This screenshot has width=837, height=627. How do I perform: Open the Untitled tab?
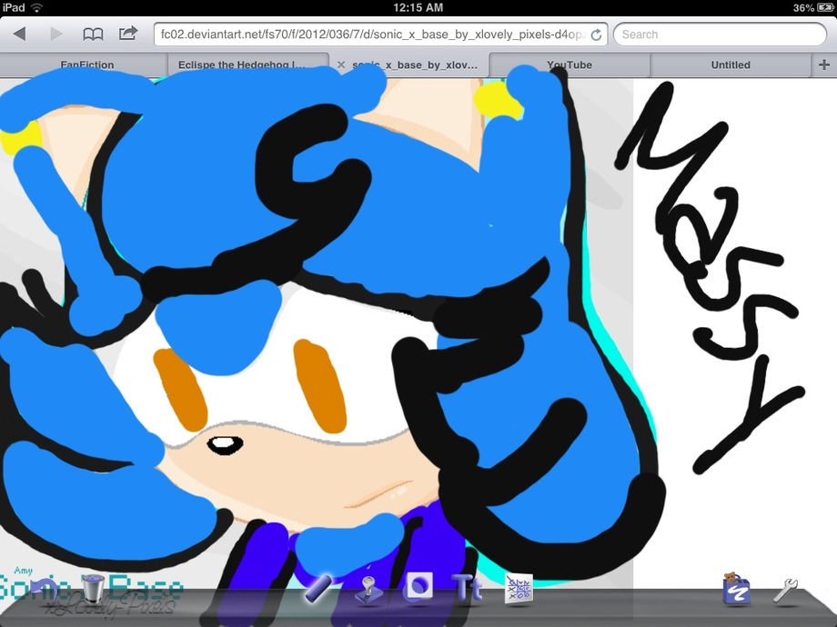point(731,65)
